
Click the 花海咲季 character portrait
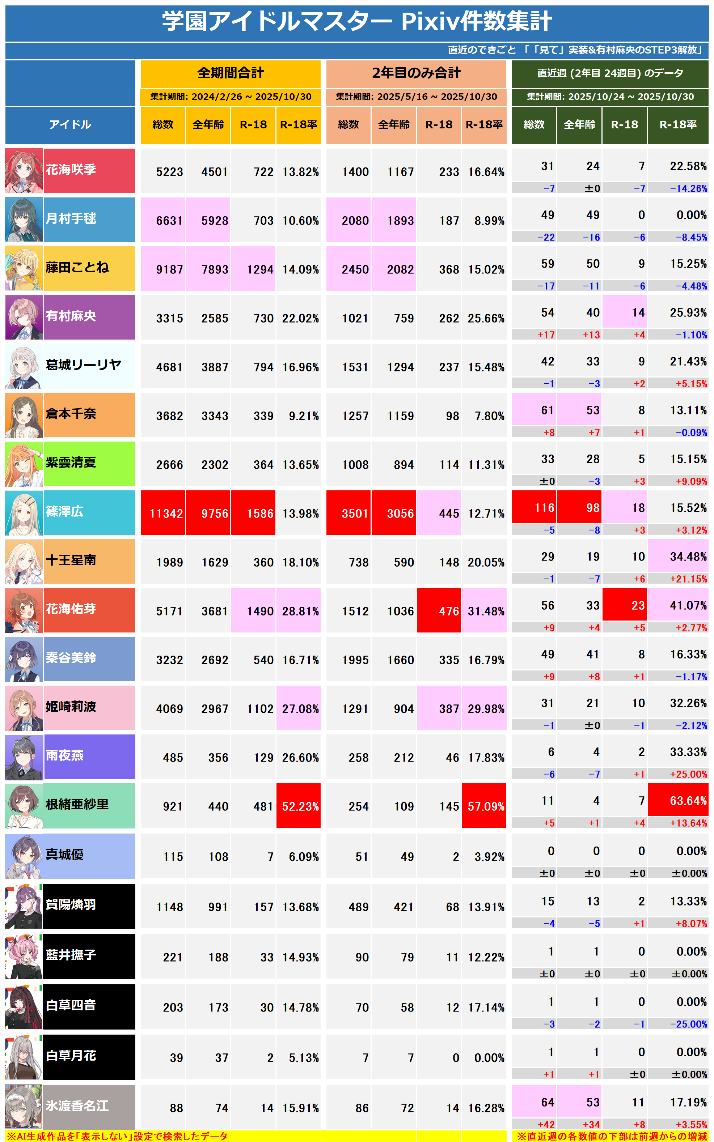[24, 171]
